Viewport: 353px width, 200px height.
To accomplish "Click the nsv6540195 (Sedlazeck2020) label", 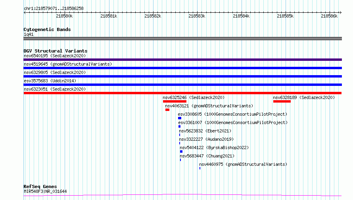I will [55, 56].
